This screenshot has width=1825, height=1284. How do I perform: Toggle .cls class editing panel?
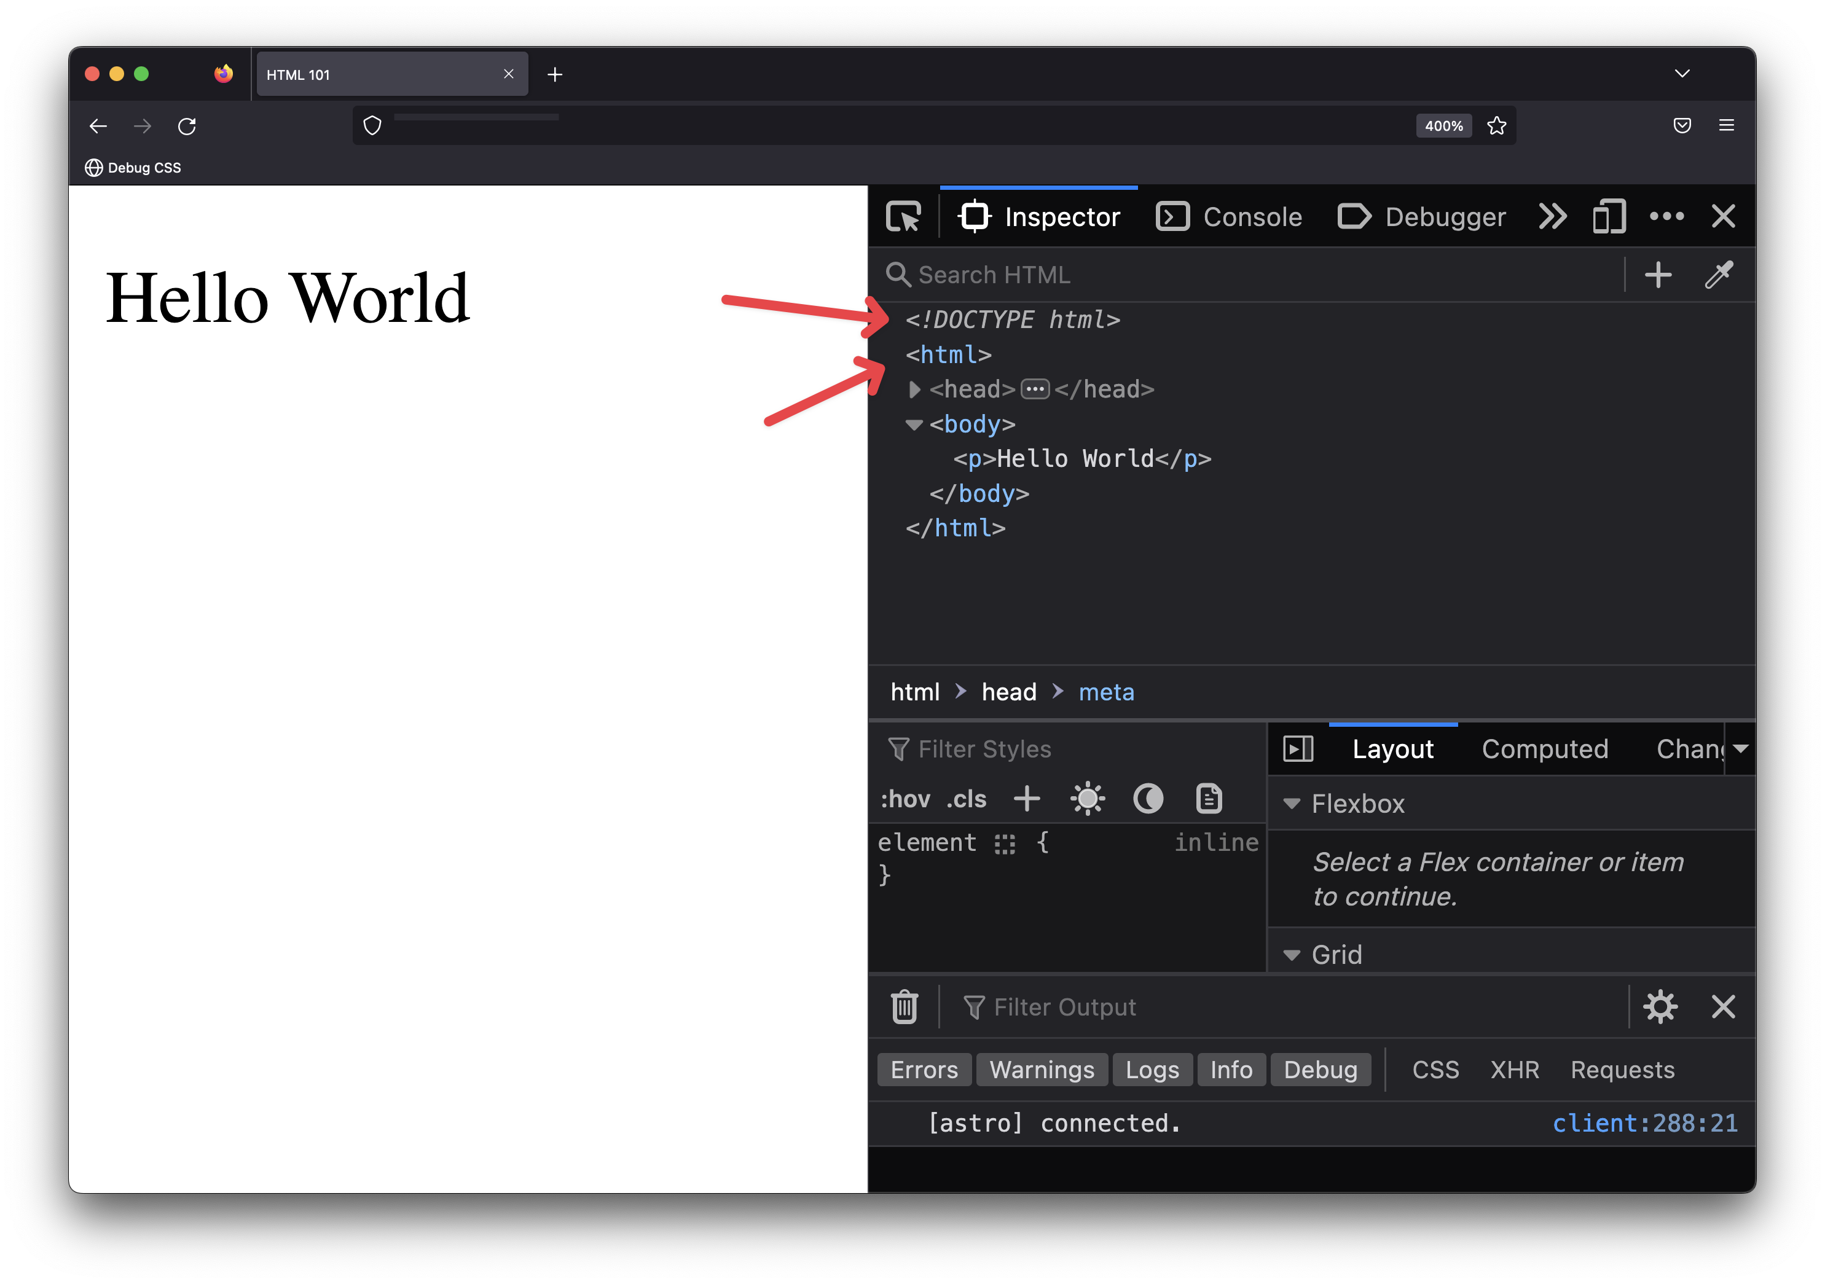(966, 799)
